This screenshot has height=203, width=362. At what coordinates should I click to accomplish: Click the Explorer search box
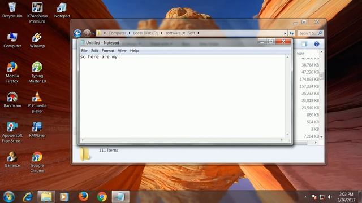click(311, 33)
